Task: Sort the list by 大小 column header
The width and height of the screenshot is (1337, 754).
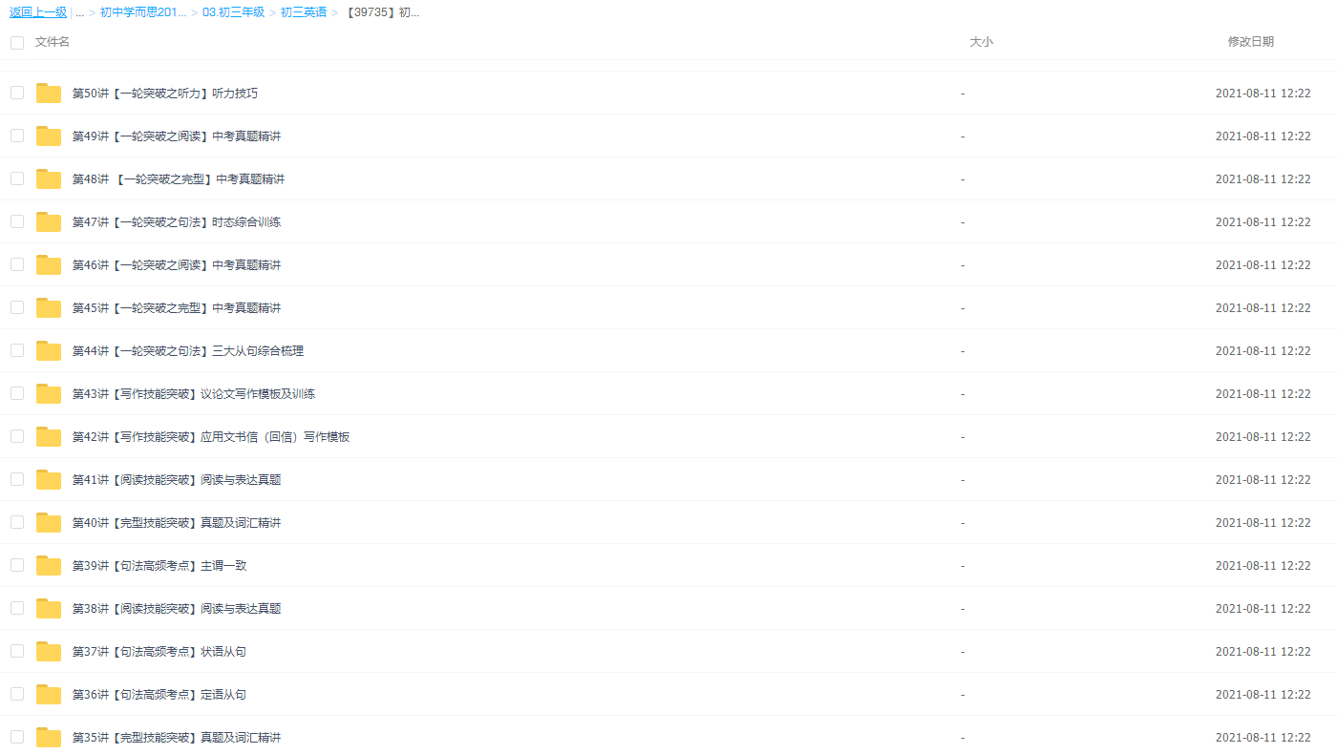Action: click(x=981, y=42)
